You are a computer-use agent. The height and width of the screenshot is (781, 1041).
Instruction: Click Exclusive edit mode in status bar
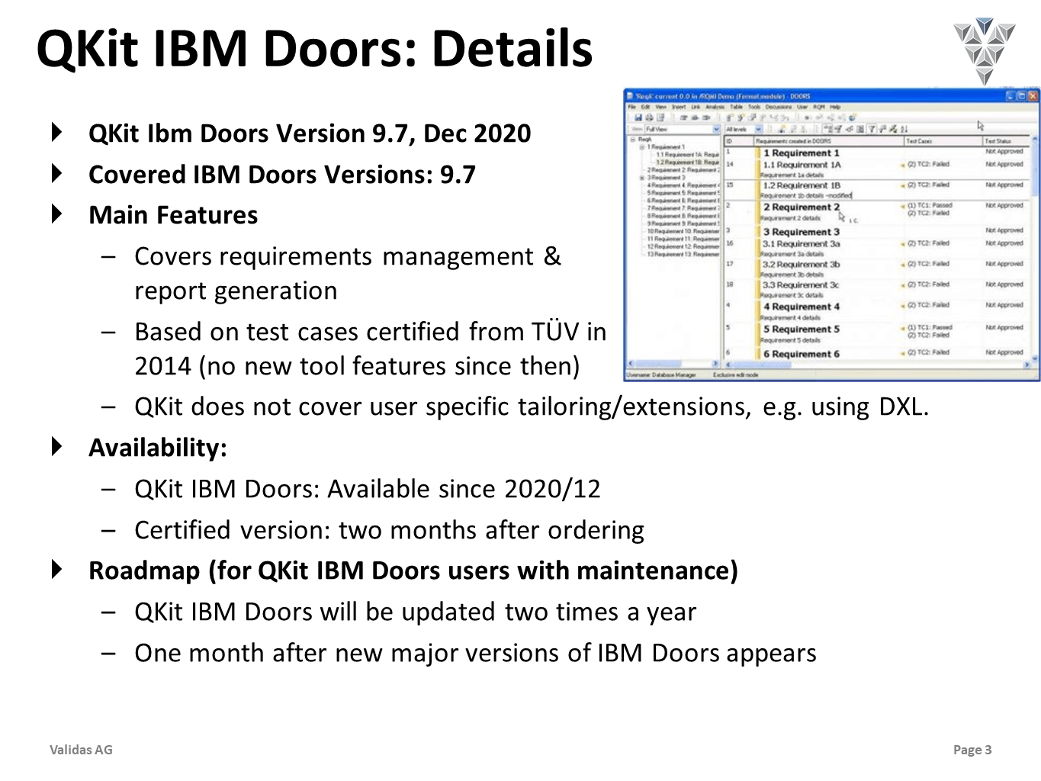(x=736, y=374)
